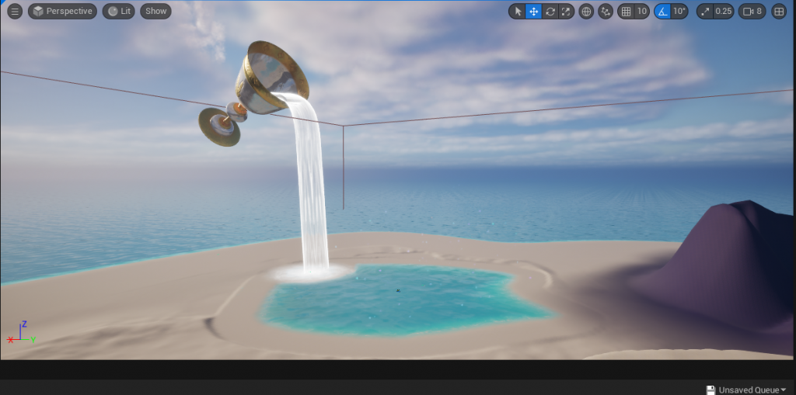Click the XYZ axis orientation gizmo
Image resolution: width=796 pixels, height=395 pixels.
coord(21,334)
